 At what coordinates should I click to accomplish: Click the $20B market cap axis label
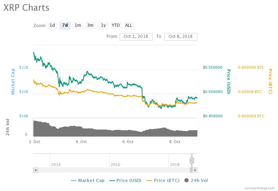click(x=24, y=92)
